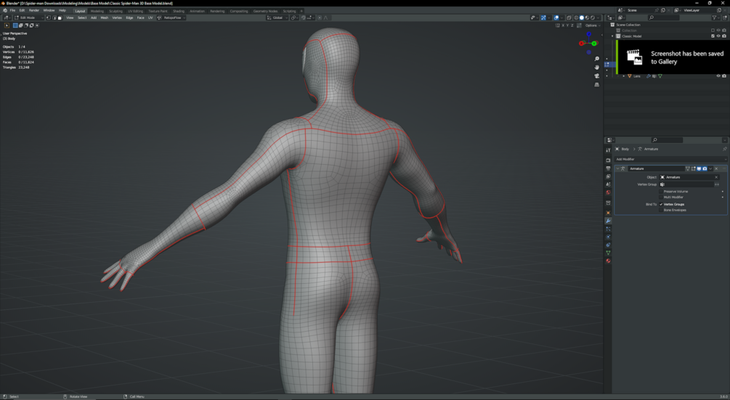Viewport: 730px width, 400px height.
Task: Open the File menu
Action: (x=12, y=10)
